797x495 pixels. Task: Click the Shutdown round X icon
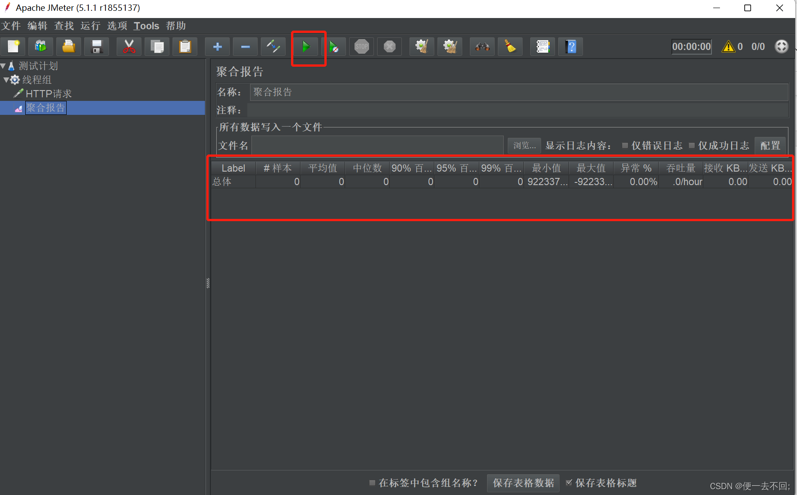pyautogui.click(x=390, y=46)
